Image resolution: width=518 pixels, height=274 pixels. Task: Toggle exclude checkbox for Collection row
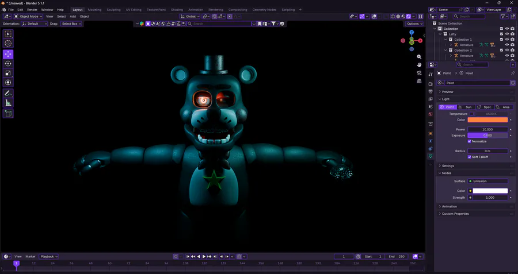click(x=501, y=29)
